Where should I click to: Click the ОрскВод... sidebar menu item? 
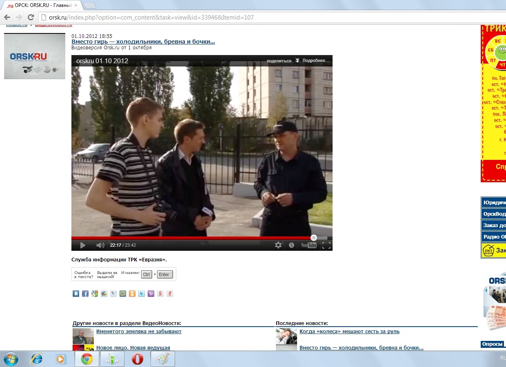[x=493, y=214]
